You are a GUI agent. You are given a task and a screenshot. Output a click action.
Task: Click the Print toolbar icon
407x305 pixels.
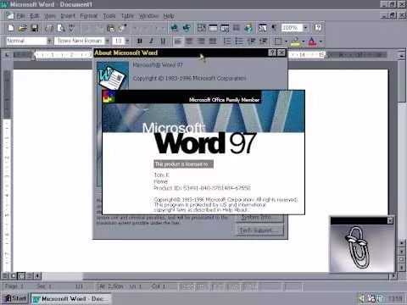click(x=49, y=28)
